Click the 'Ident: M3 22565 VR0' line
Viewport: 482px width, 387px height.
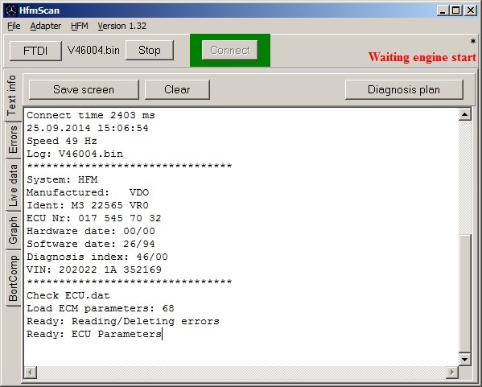88,206
